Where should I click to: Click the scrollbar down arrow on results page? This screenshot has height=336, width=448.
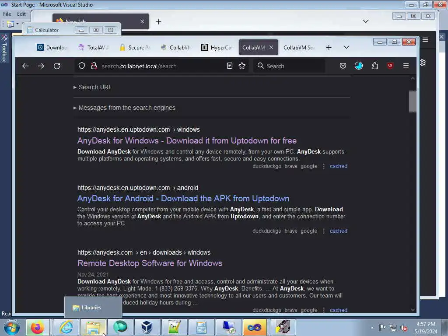pos(413,310)
